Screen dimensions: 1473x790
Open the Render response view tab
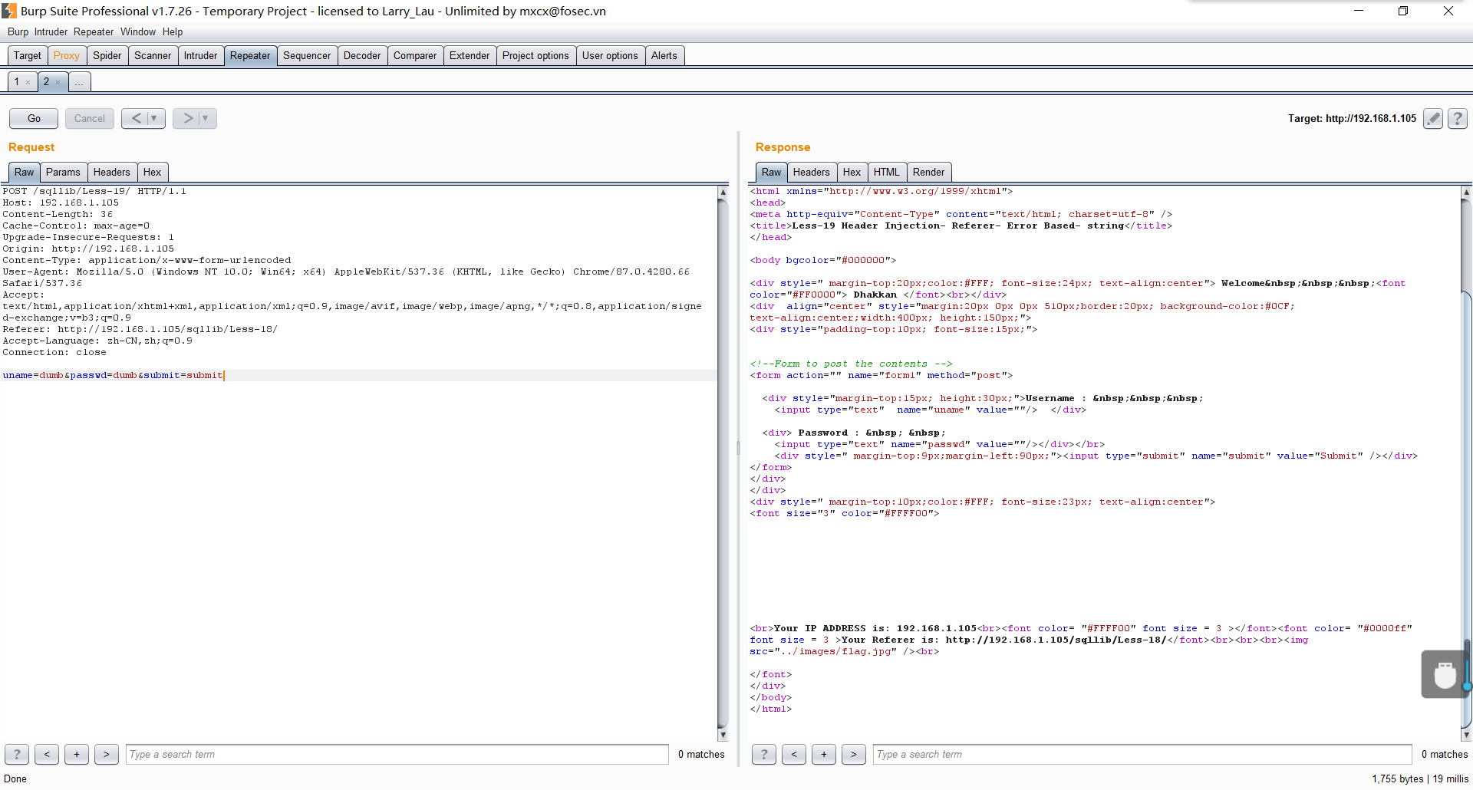coord(928,172)
